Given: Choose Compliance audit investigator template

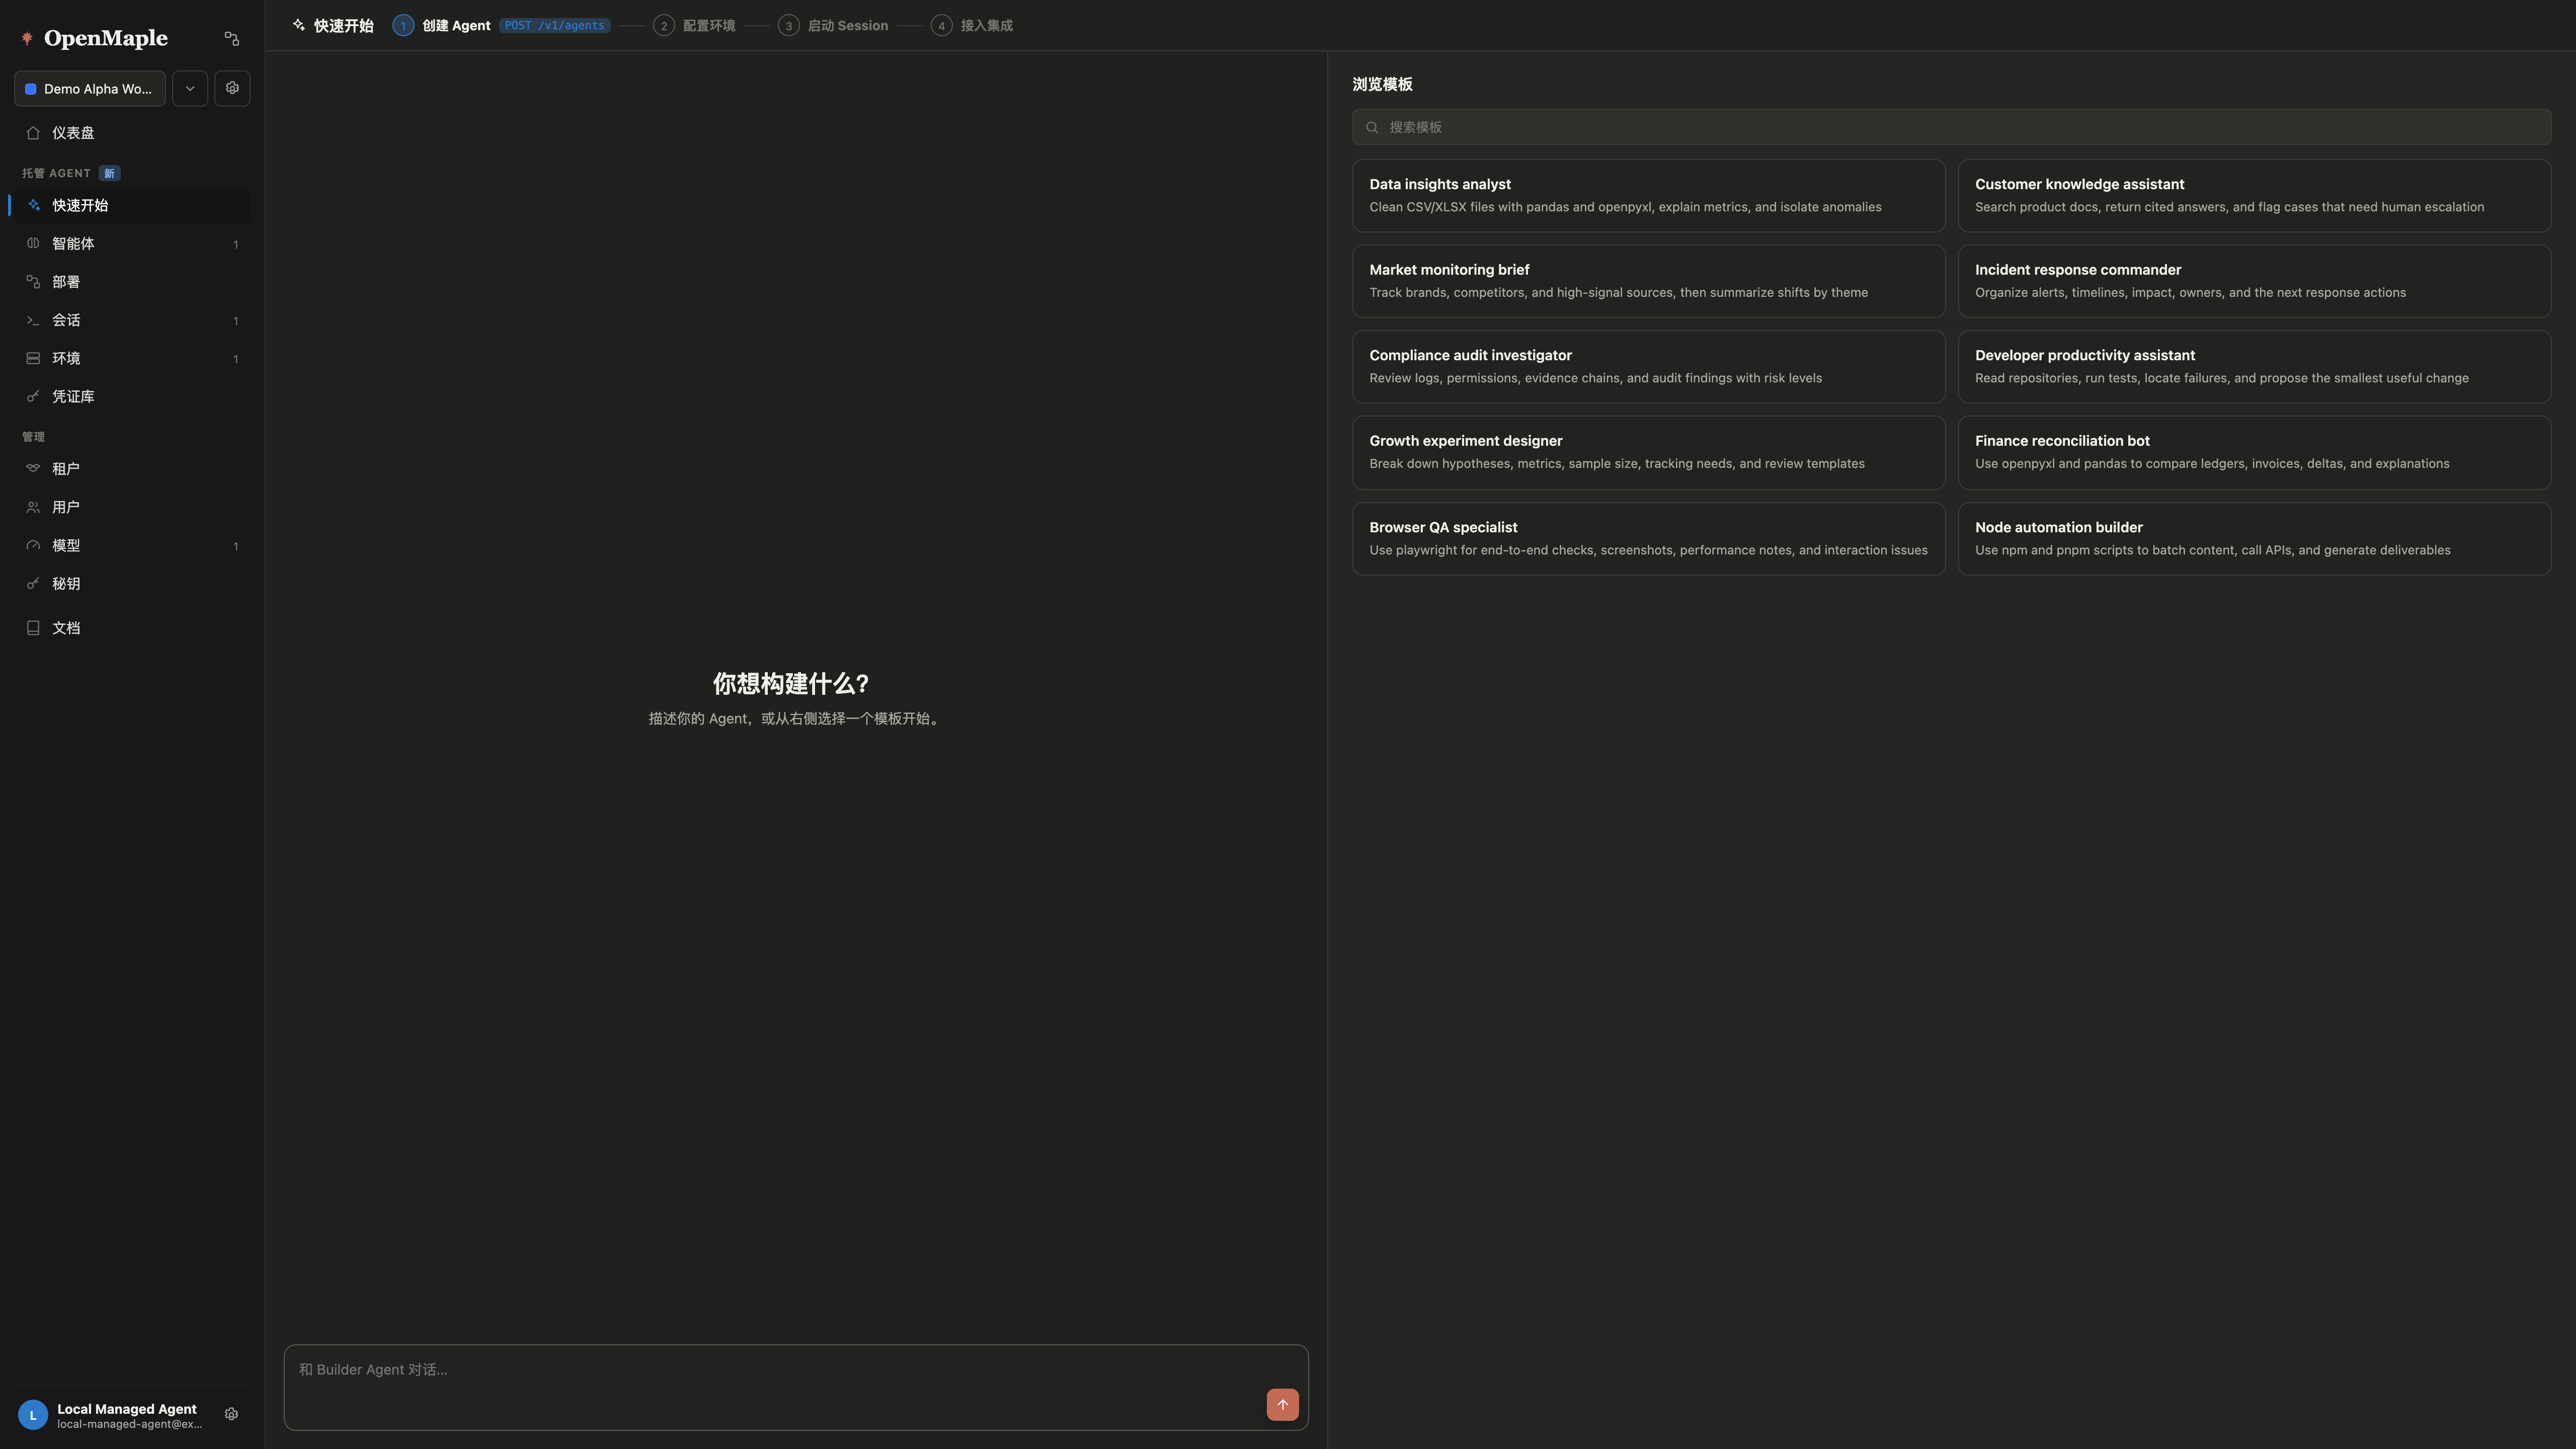Looking at the screenshot, I should (x=1648, y=366).
